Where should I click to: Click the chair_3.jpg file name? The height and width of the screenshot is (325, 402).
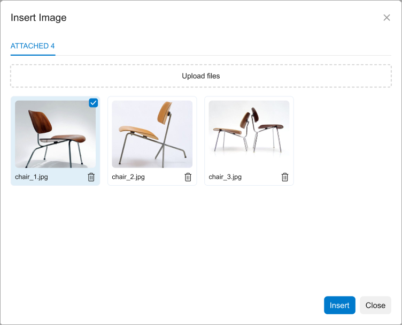click(225, 177)
